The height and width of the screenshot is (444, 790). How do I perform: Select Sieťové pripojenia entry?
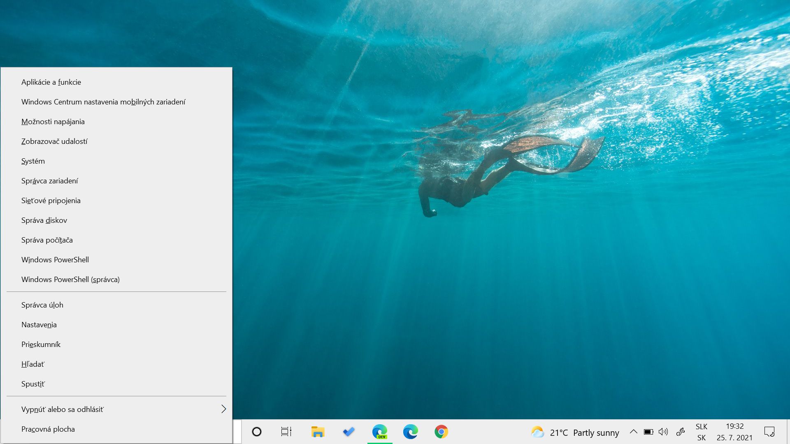(116, 201)
